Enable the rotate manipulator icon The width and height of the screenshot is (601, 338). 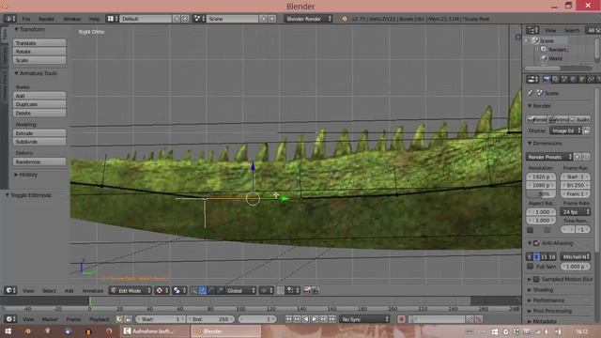(x=211, y=290)
